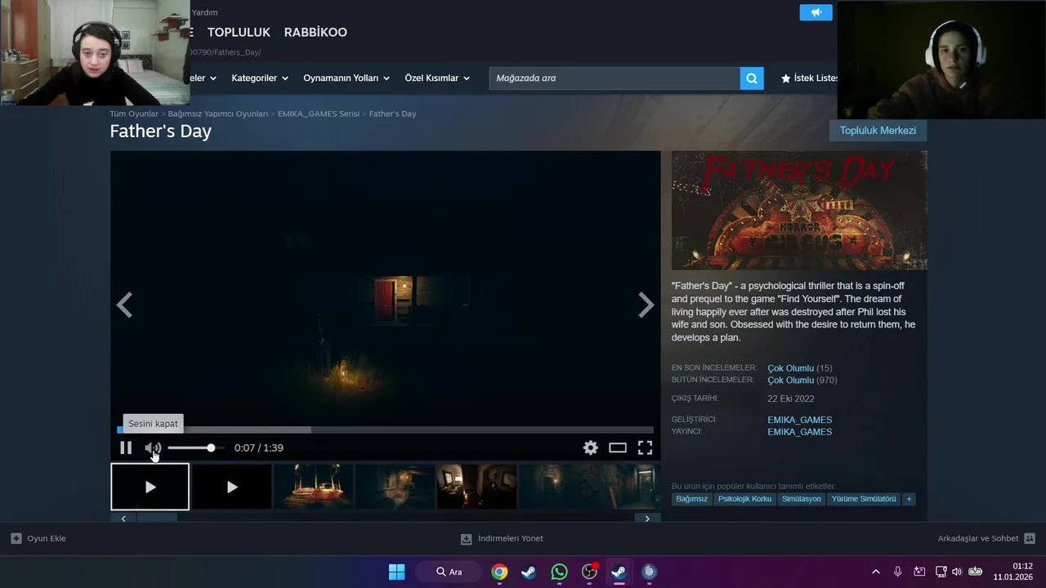
Task: Open the circus carousel screenshot thumbnail
Action: (x=314, y=487)
